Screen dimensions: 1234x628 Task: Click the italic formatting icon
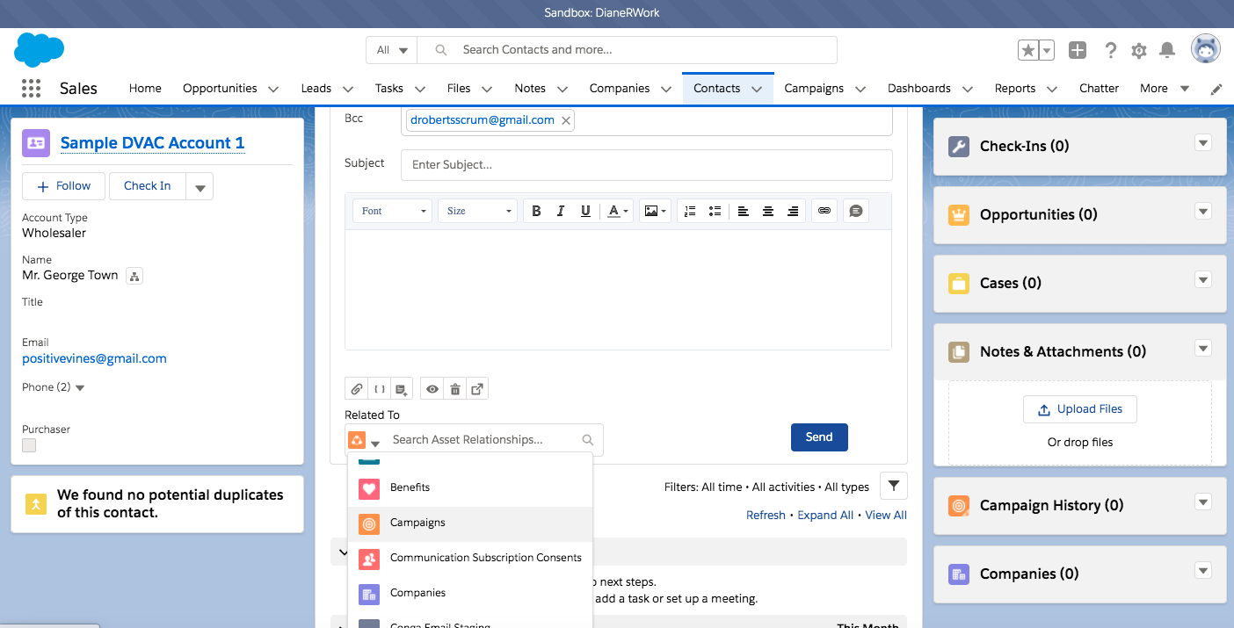pyautogui.click(x=561, y=211)
